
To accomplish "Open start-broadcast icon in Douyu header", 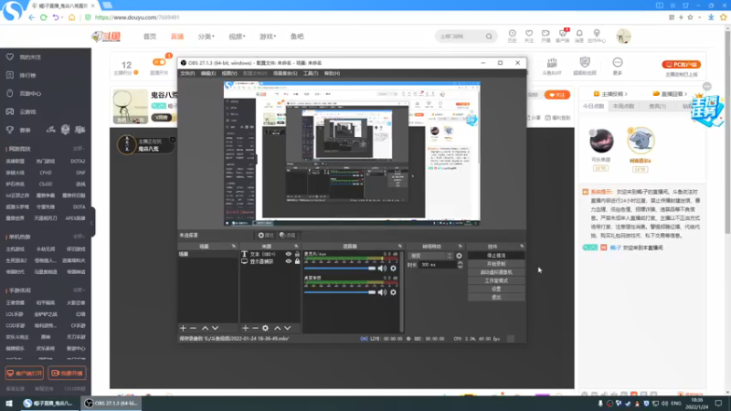I will 546,36.
